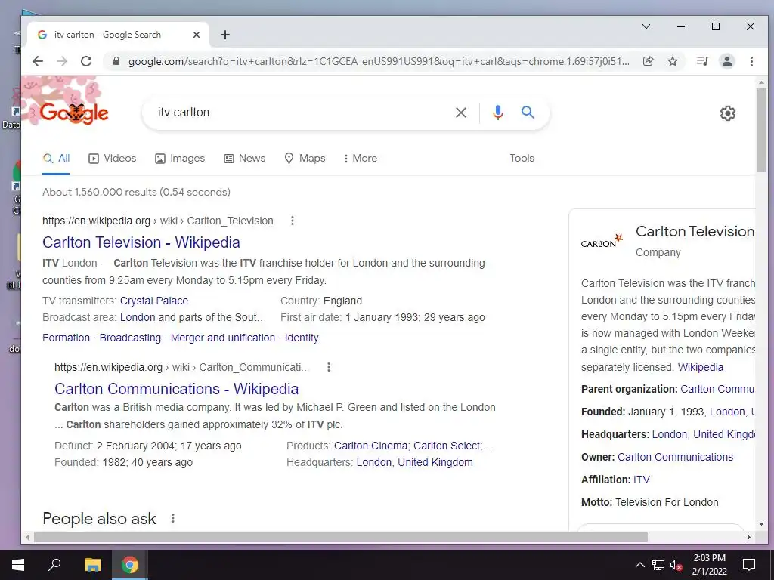This screenshot has height=580, width=774.
Task: Follow the Crystal Palace transmitter link
Action: tap(154, 301)
